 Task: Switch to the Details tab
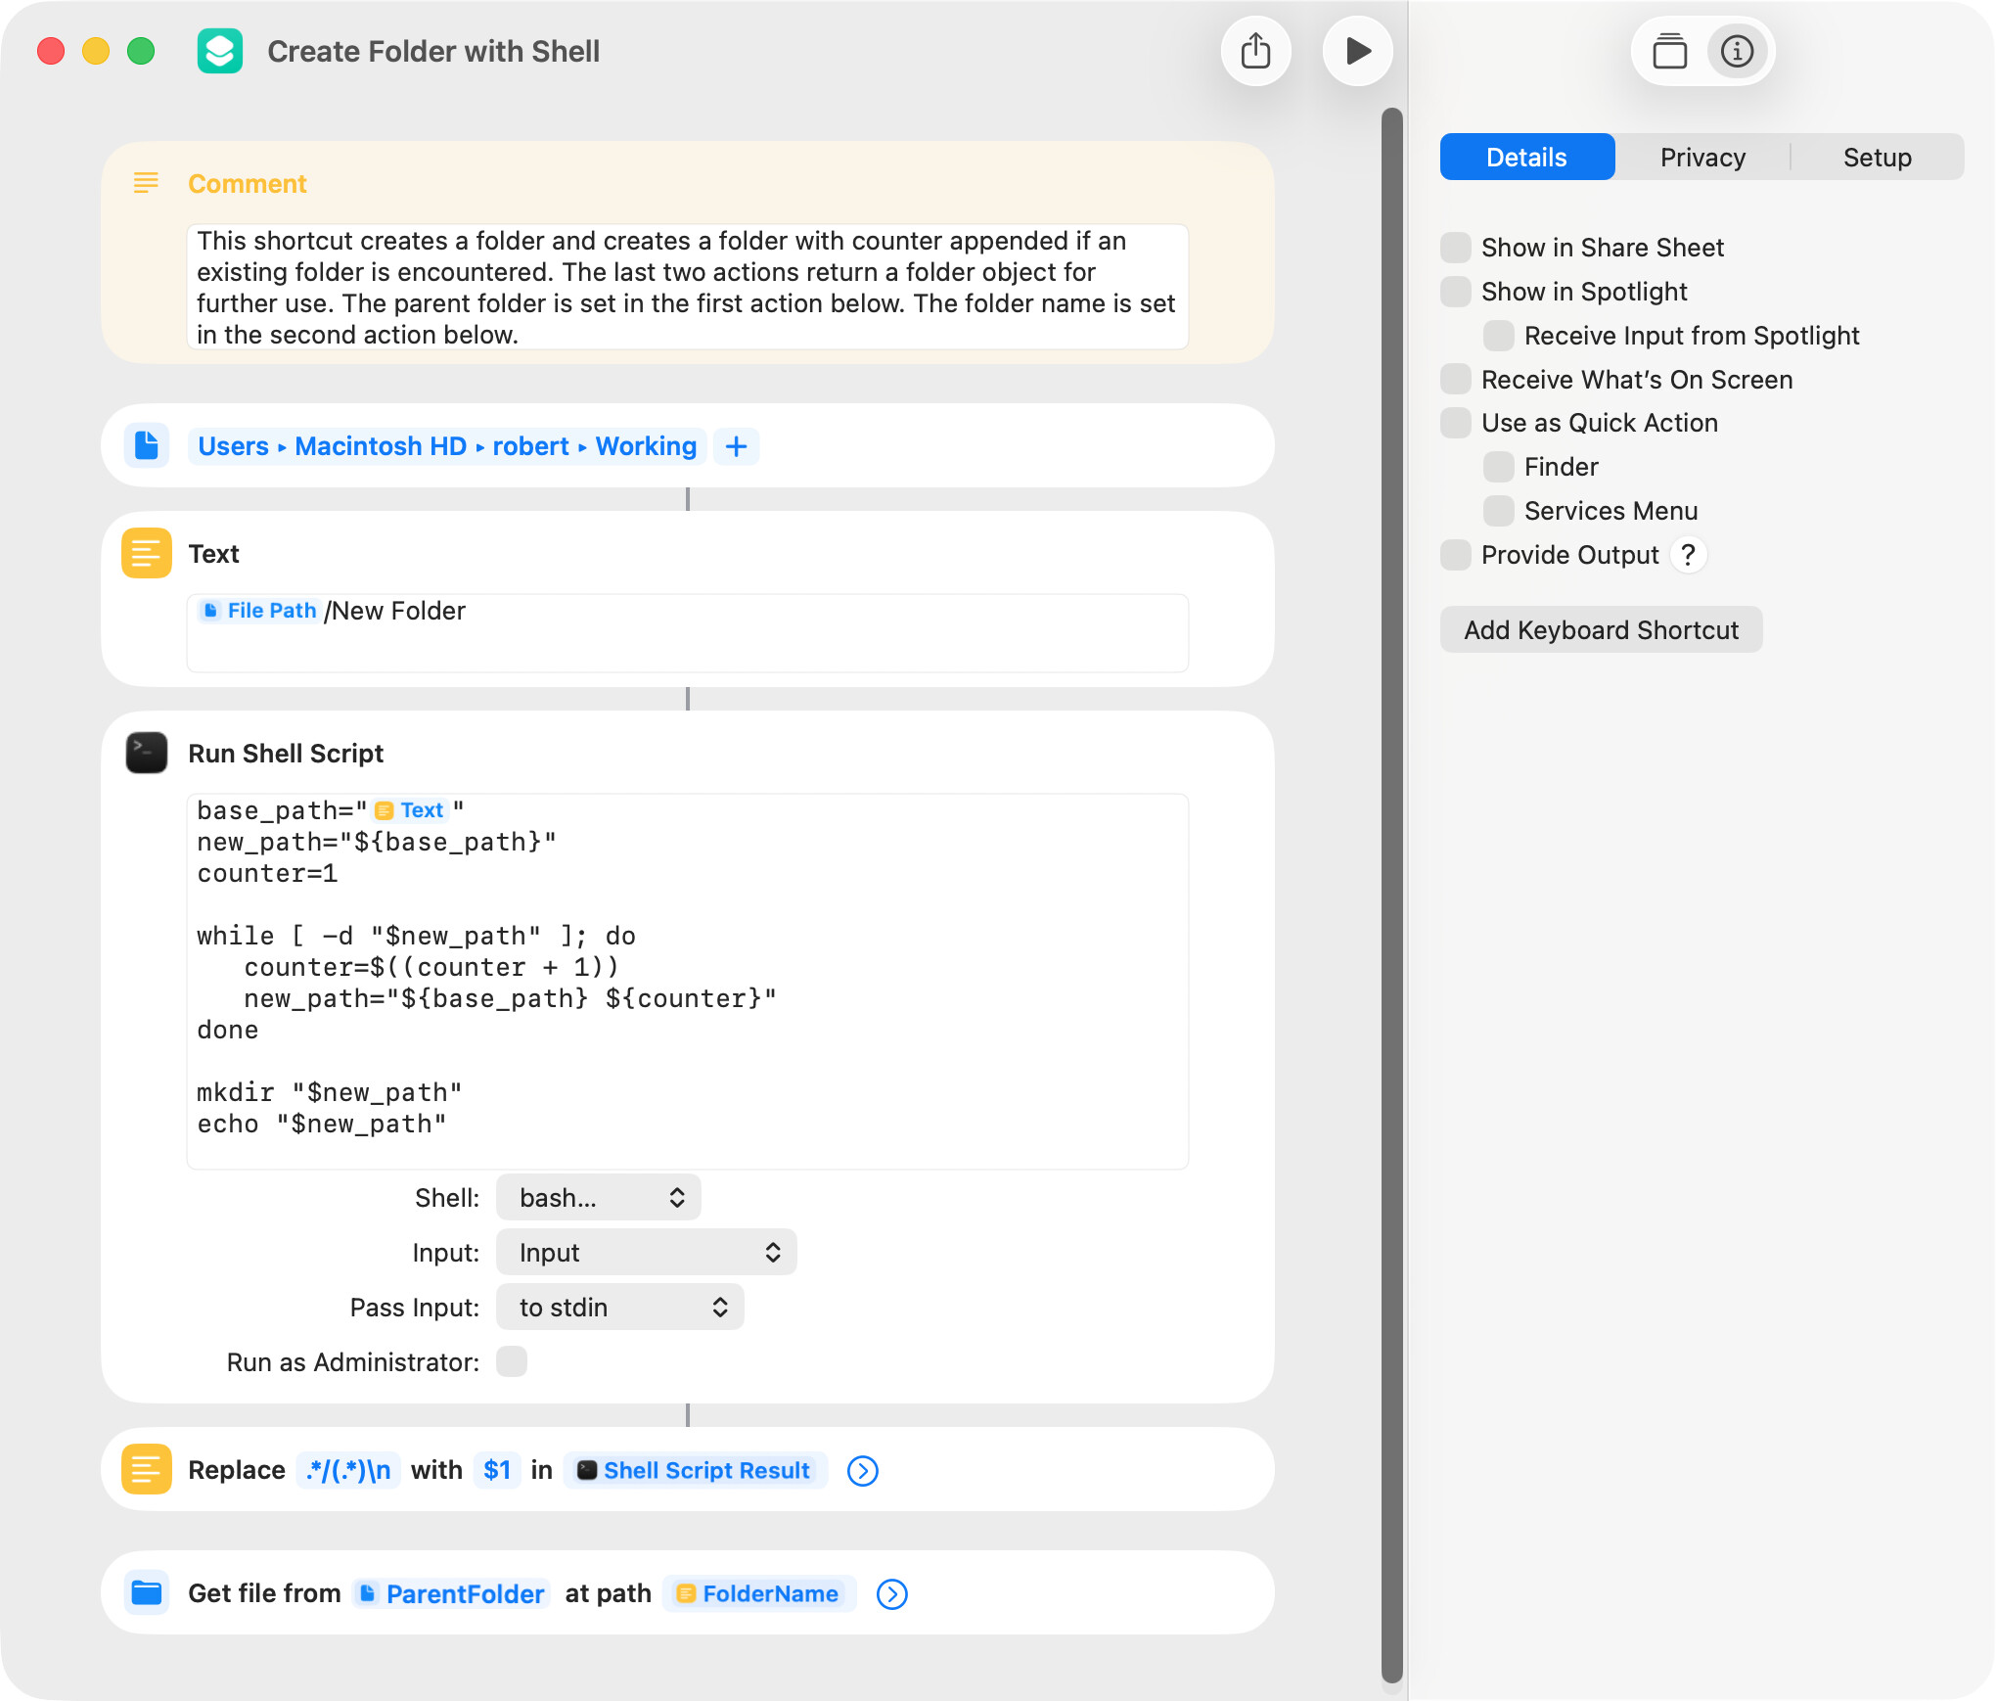pyautogui.click(x=1526, y=157)
